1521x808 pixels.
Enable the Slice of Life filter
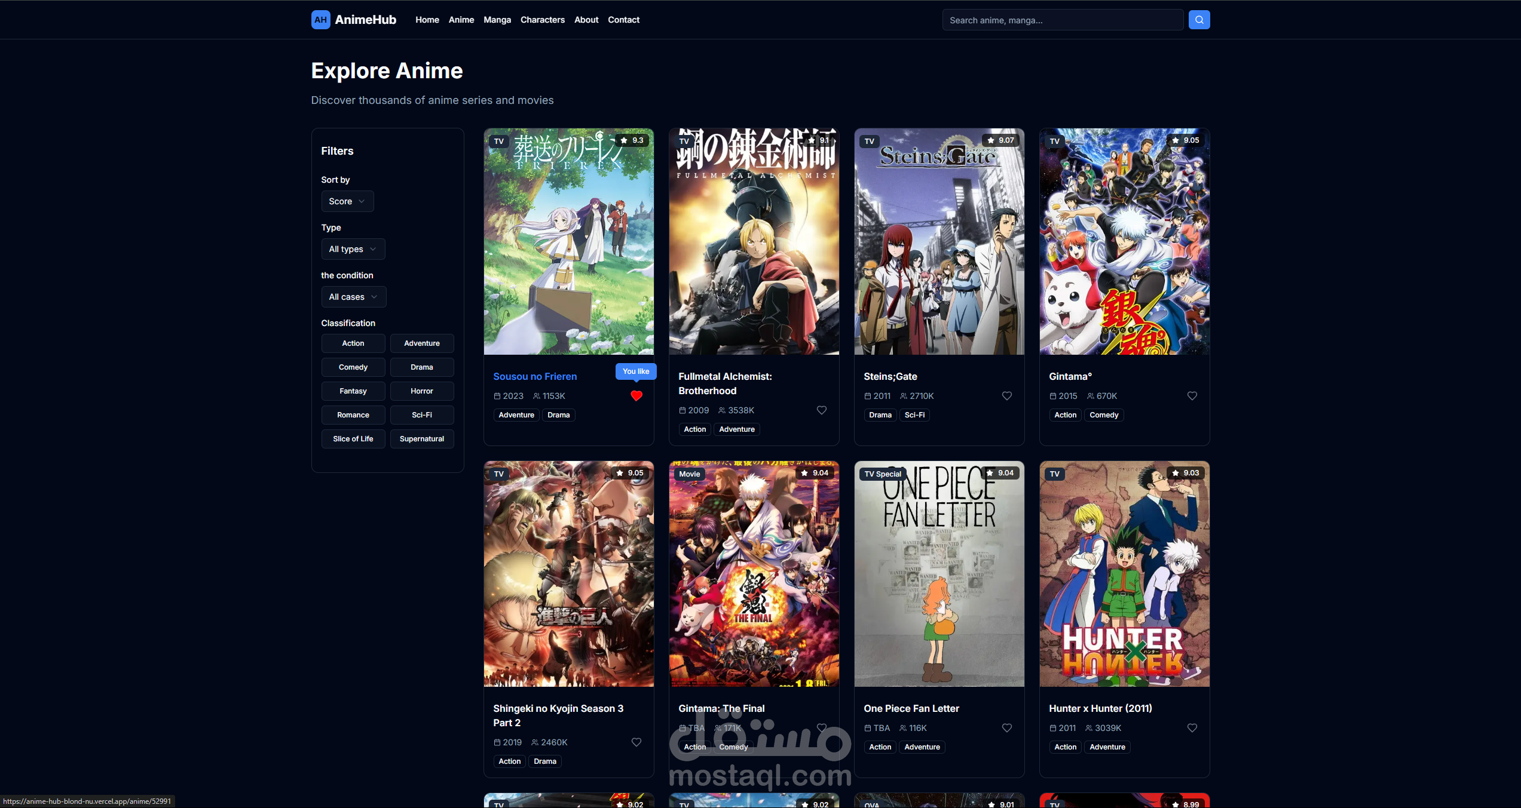(353, 439)
